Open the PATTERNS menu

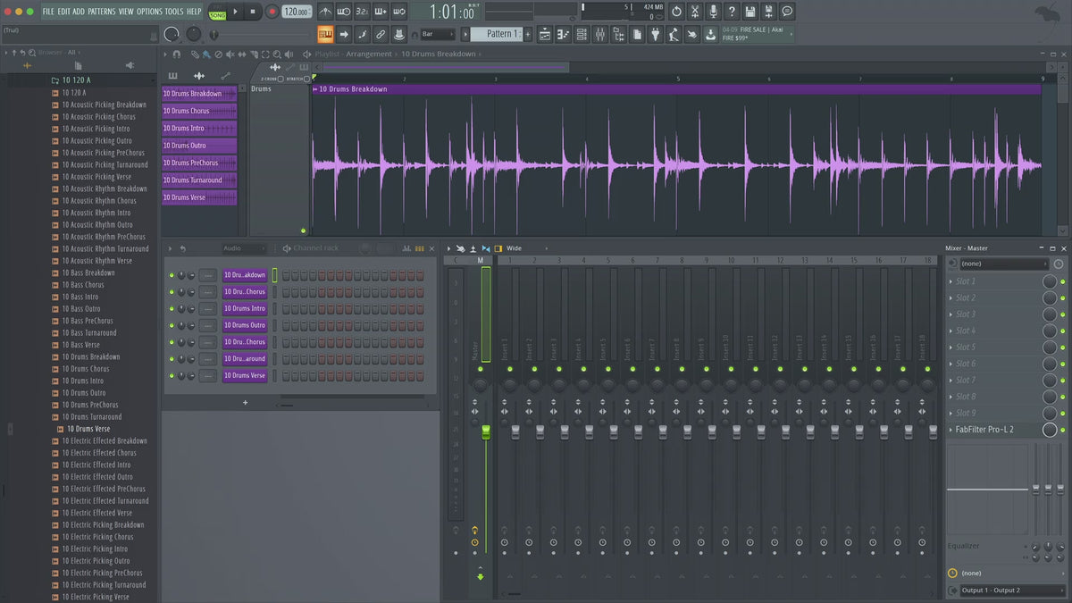[x=101, y=12]
